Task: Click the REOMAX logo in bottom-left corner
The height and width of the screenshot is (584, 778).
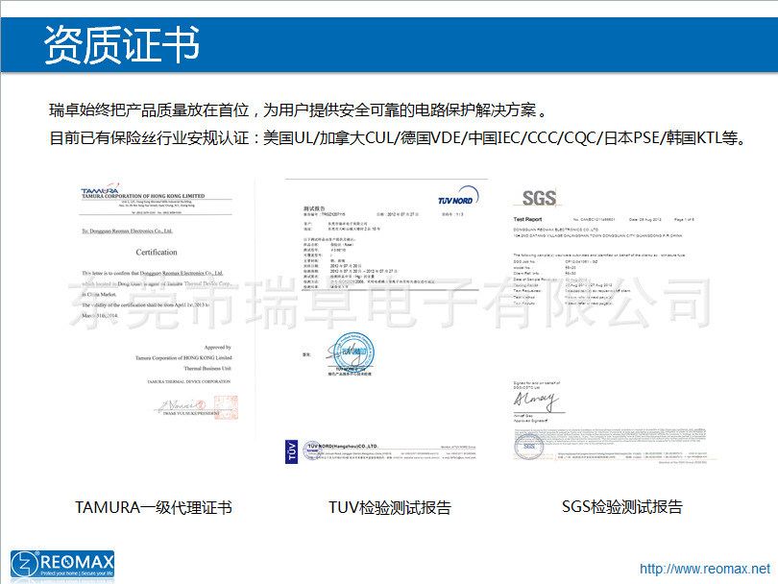Action: [62, 564]
